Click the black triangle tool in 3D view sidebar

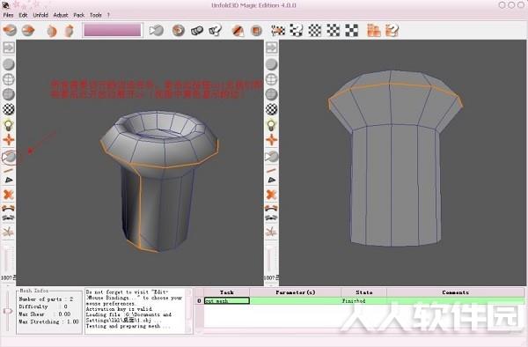9,181
